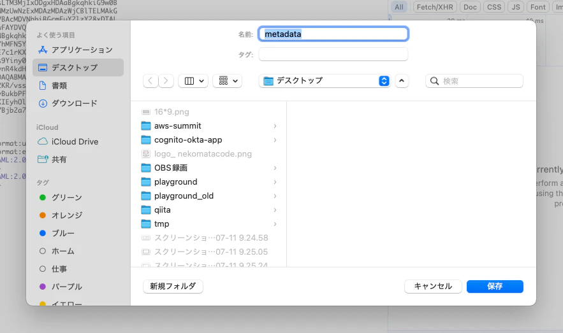Open Applications in the sidebar
Screen dimensions: 563x333
tap(78, 50)
